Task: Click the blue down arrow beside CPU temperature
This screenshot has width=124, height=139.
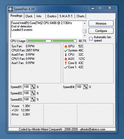Action: pyautogui.click(x=66, y=54)
